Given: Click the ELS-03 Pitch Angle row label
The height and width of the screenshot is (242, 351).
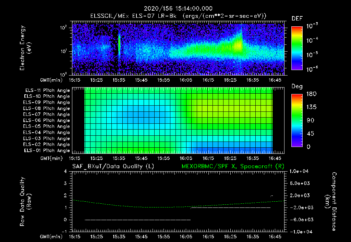Looking at the screenshot, I should click(46, 138).
